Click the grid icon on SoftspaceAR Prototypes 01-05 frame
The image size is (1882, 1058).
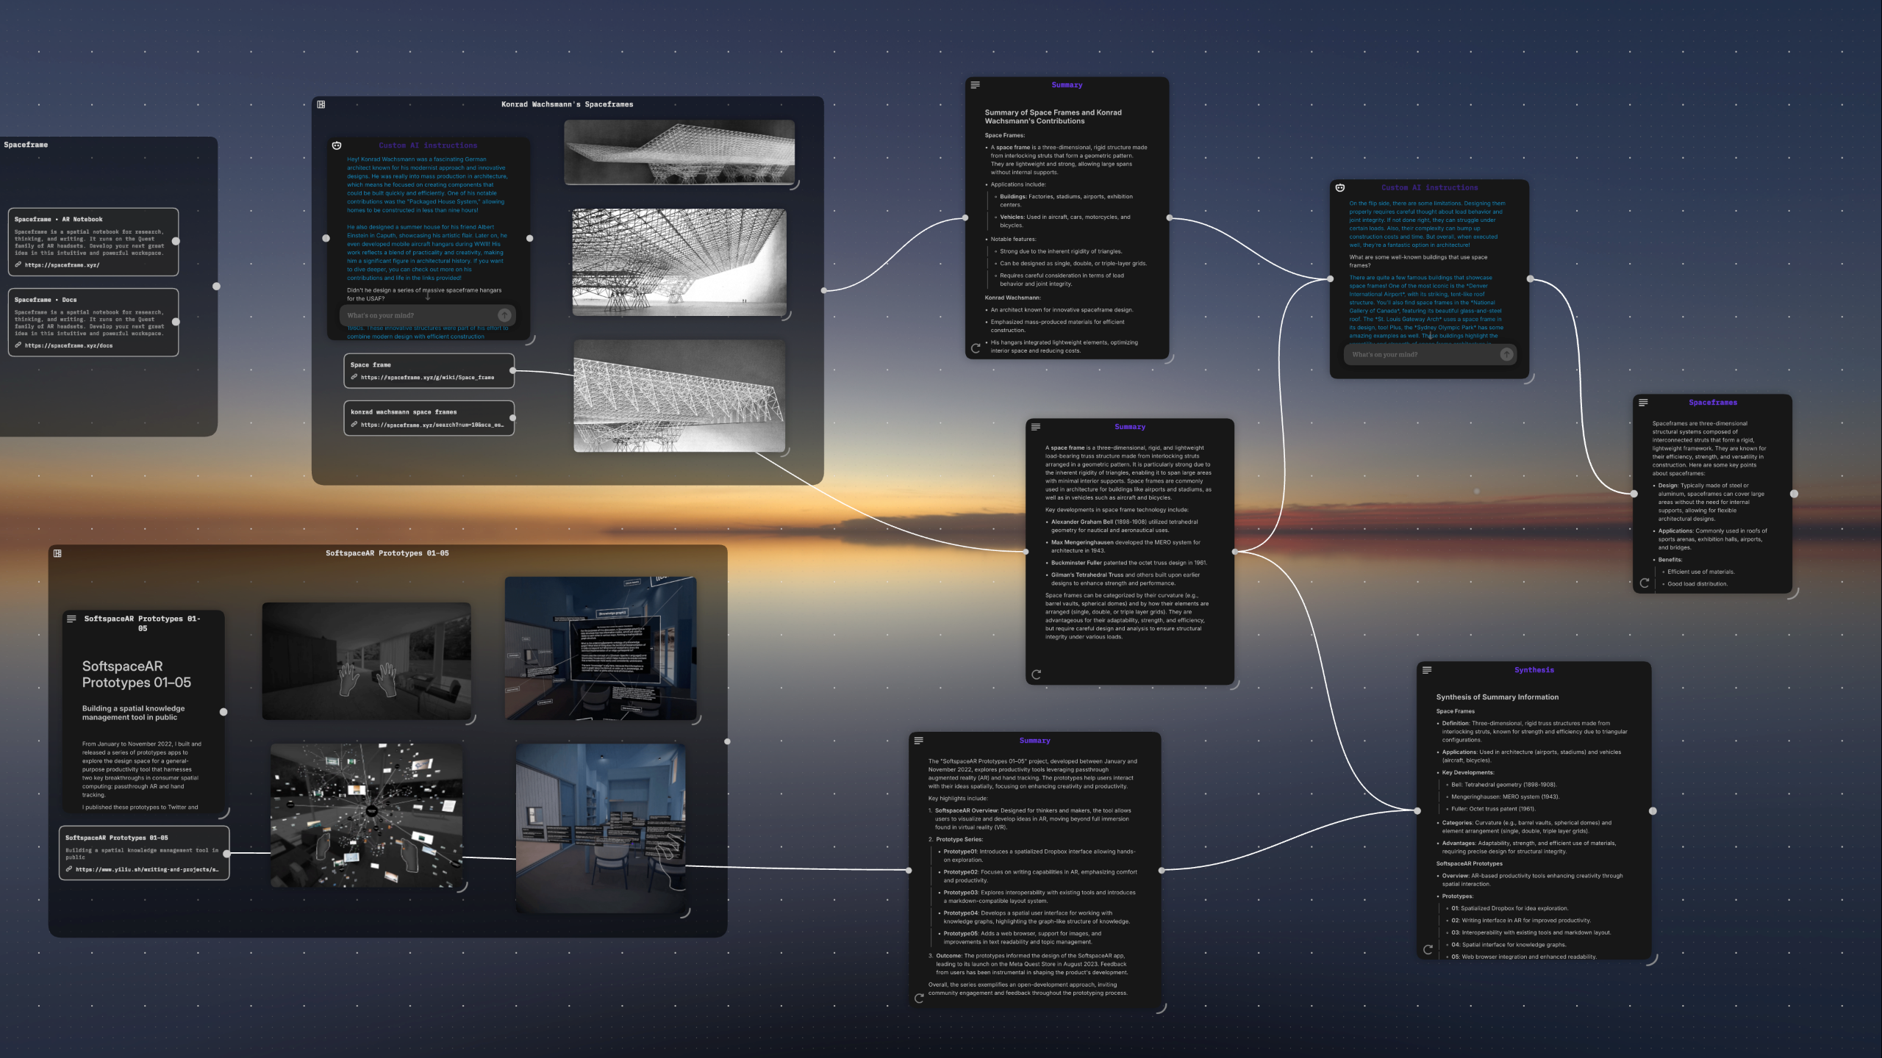pos(57,553)
